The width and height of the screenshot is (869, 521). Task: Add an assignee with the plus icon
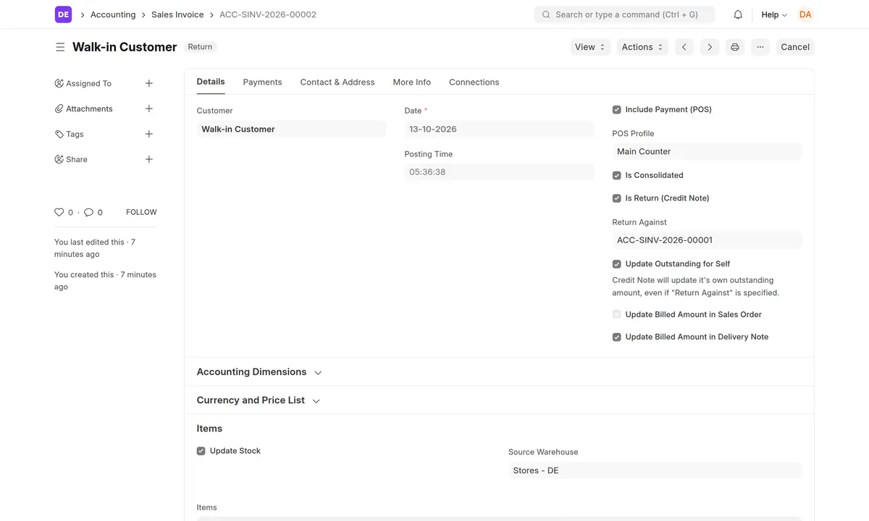148,83
